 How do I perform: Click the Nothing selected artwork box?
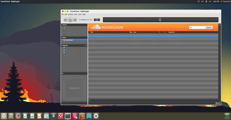(x=74, y=88)
